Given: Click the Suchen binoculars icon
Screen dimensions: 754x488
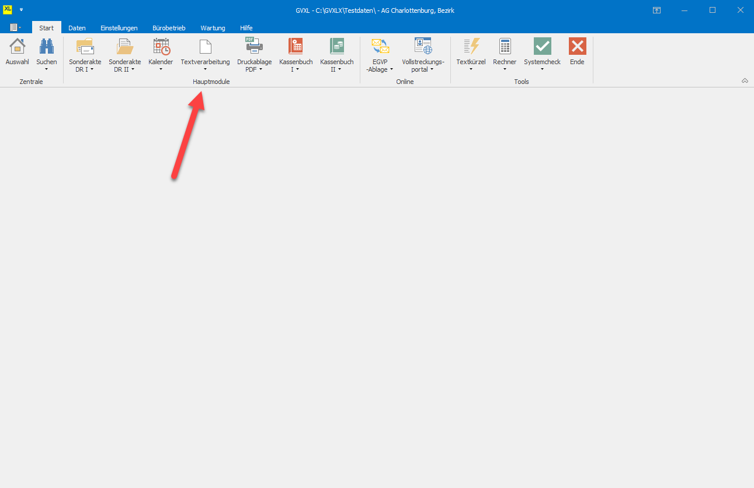Looking at the screenshot, I should click(x=47, y=47).
